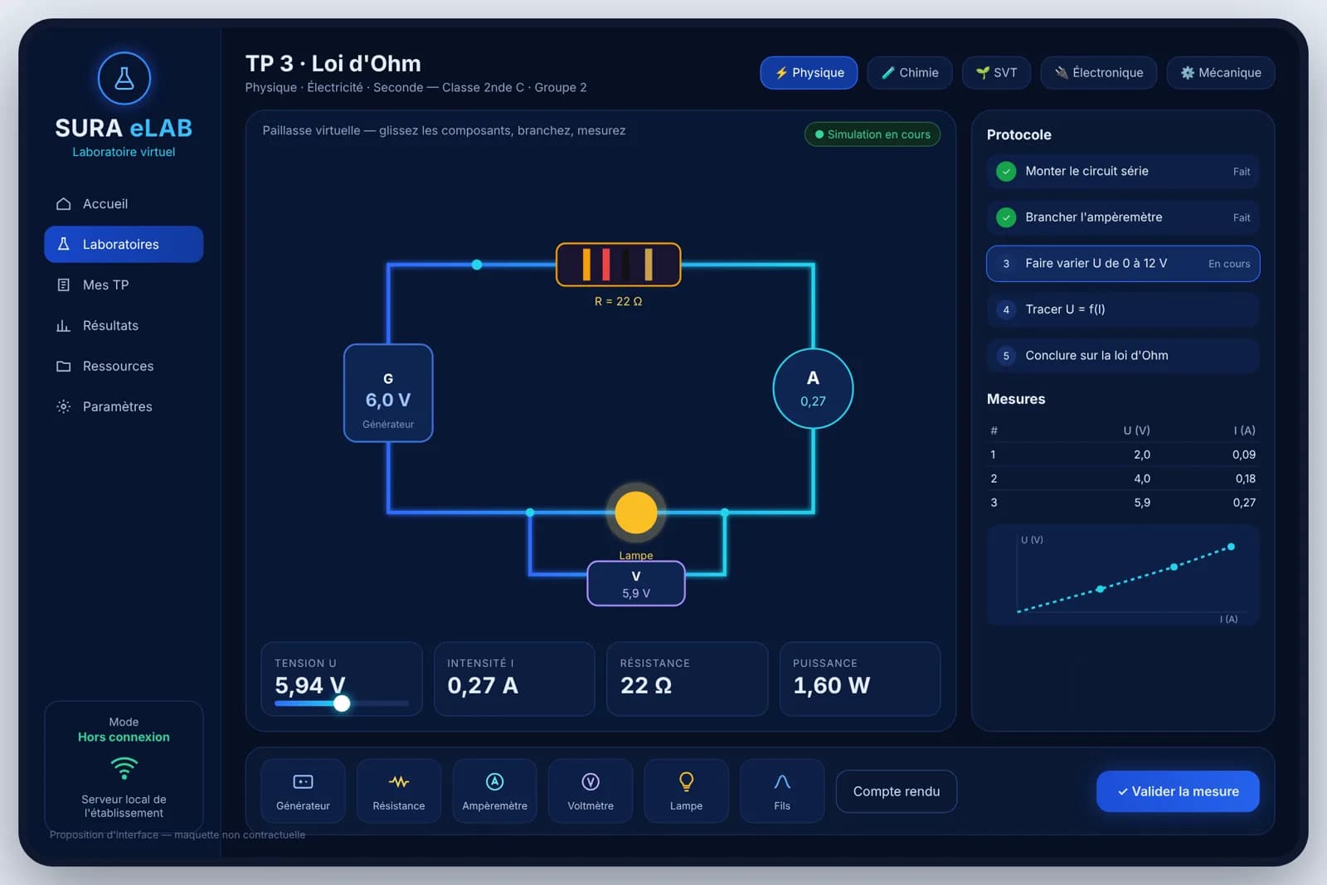1327x885 pixels.
Task: Click the generator G 6,0 V component
Action: click(388, 393)
